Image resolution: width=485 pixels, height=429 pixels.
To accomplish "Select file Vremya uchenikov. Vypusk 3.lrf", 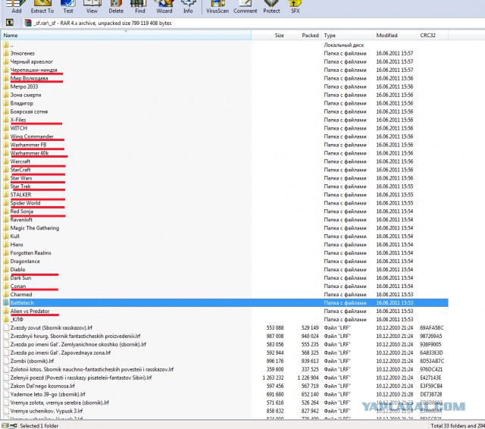I will pyautogui.click(x=225, y=412).
